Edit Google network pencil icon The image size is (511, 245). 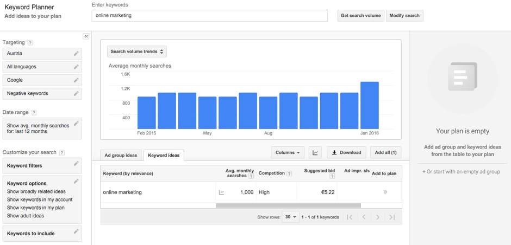click(x=76, y=80)
